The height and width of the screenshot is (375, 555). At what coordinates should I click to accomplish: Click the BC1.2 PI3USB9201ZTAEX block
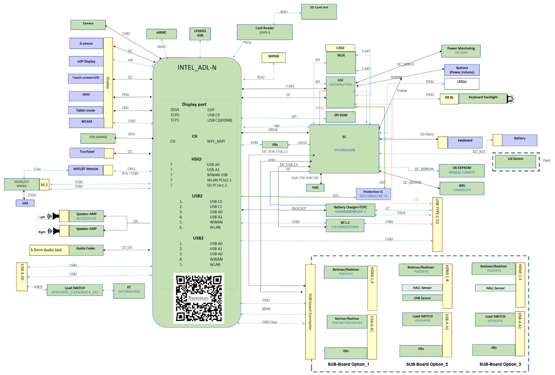[345, 226]
